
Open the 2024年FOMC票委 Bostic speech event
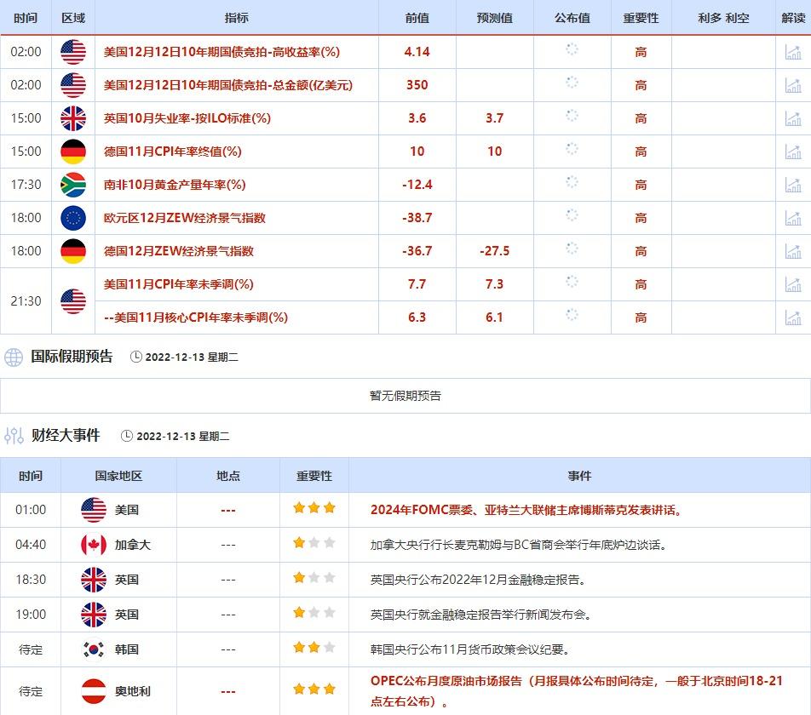[526, 510]
